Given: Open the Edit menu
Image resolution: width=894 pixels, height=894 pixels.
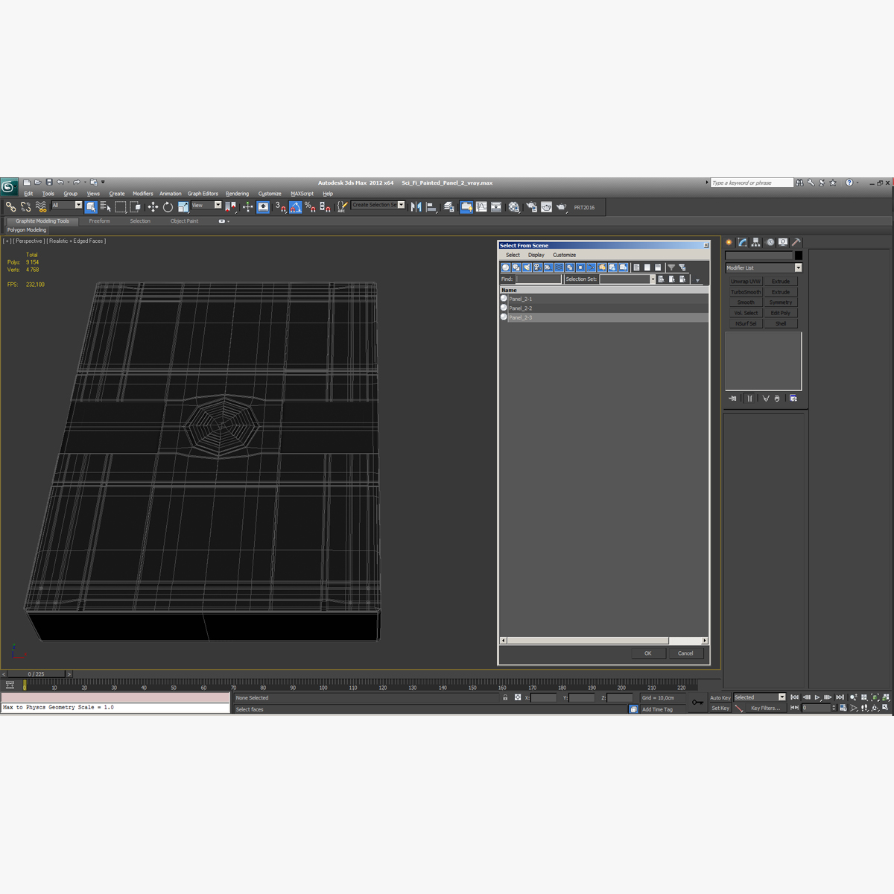Looking at the screenshot, I should [x=28, y=194].
